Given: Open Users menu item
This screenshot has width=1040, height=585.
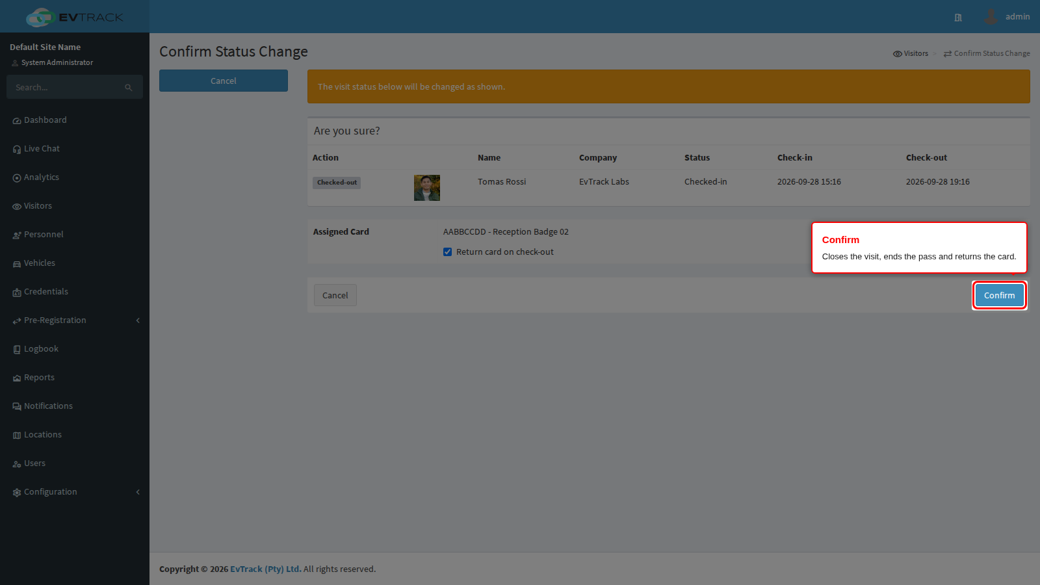Looking at the screenshot, I should tap(75, 463).
